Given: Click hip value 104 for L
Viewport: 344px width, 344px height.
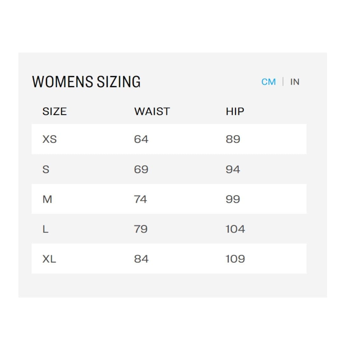Looking at the screenshot, I should point(235,229).
